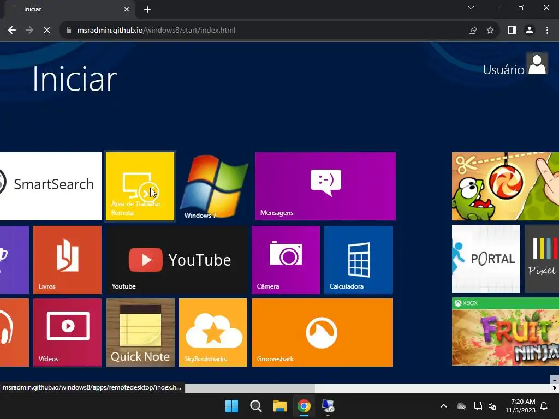The width and height of the screenshot is (559, 419).
Task: Open the SkyBookmarks tile
Action: pos(213,332)
